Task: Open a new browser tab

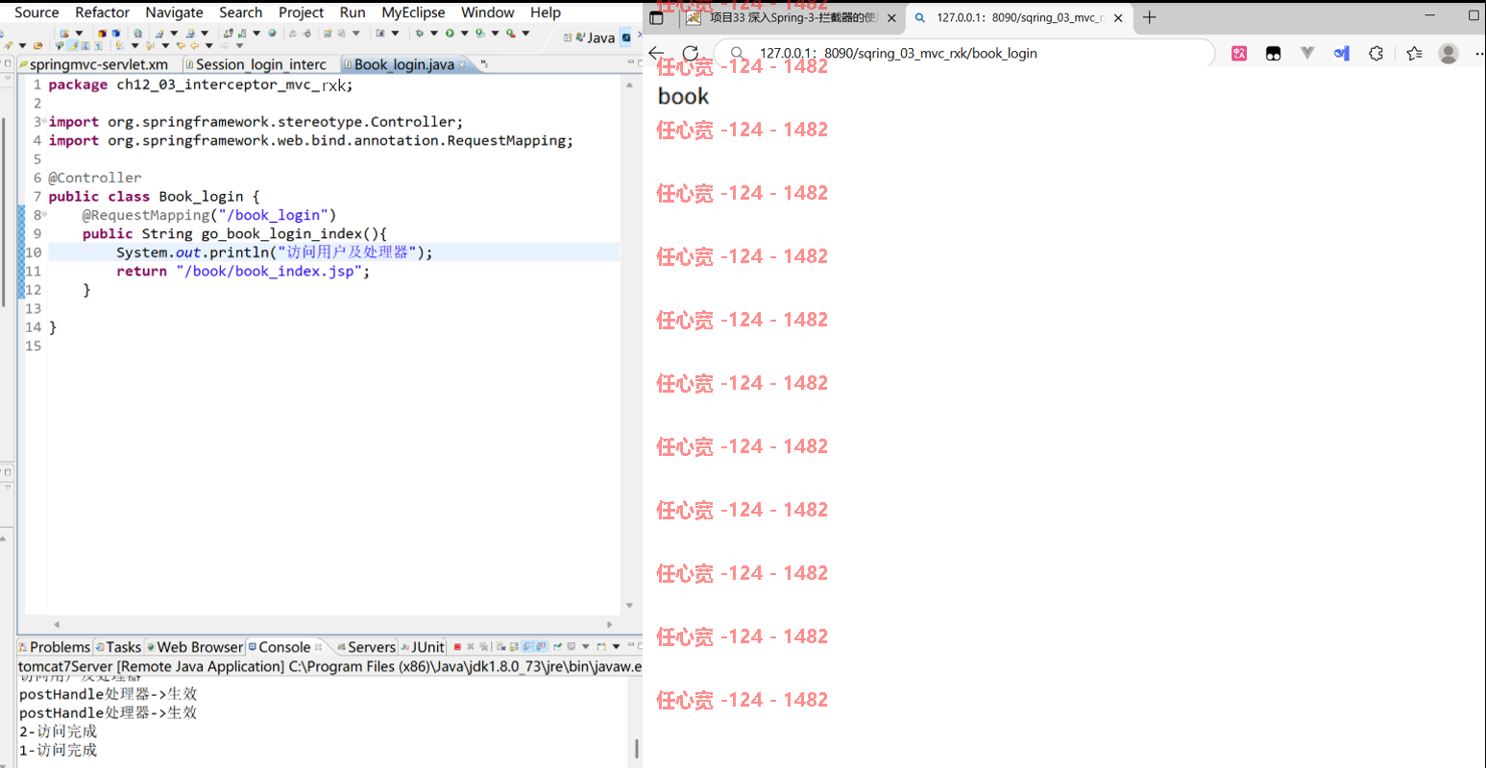Action: click(1150, 17)
